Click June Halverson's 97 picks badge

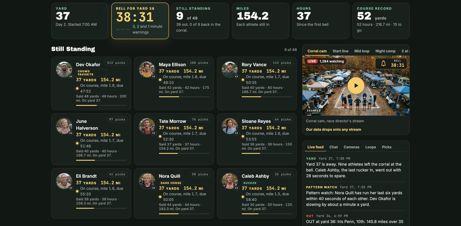click(117, 120)
